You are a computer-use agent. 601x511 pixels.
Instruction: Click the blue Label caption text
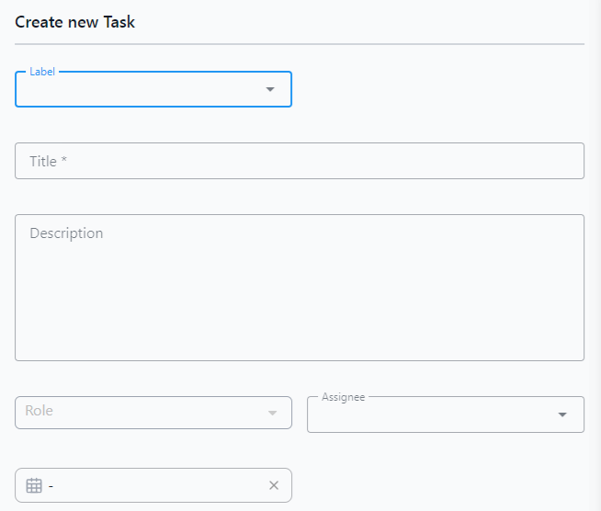42,72
